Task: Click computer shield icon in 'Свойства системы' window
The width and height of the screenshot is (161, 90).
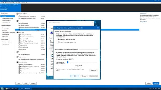Action: [x=51, y=33]
